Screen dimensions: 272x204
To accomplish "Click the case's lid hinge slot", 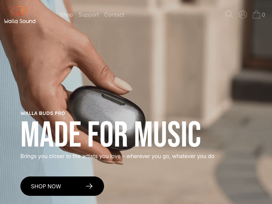I will coord(113,100).
